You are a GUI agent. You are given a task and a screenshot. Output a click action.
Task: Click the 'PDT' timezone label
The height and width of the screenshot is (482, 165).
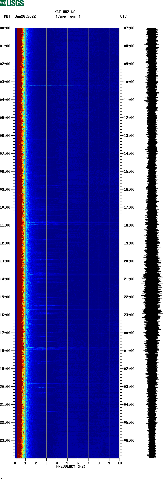click(x=7, y=16)
